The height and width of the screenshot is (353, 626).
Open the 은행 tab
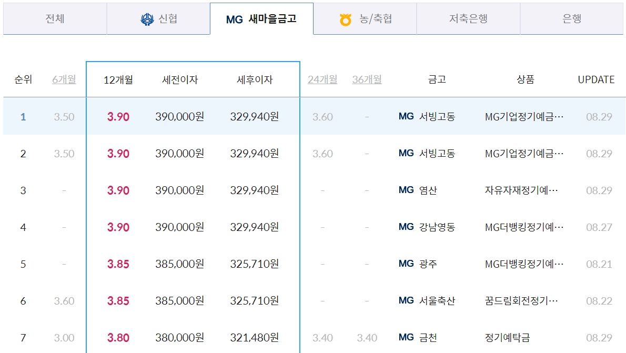[572, 19]
